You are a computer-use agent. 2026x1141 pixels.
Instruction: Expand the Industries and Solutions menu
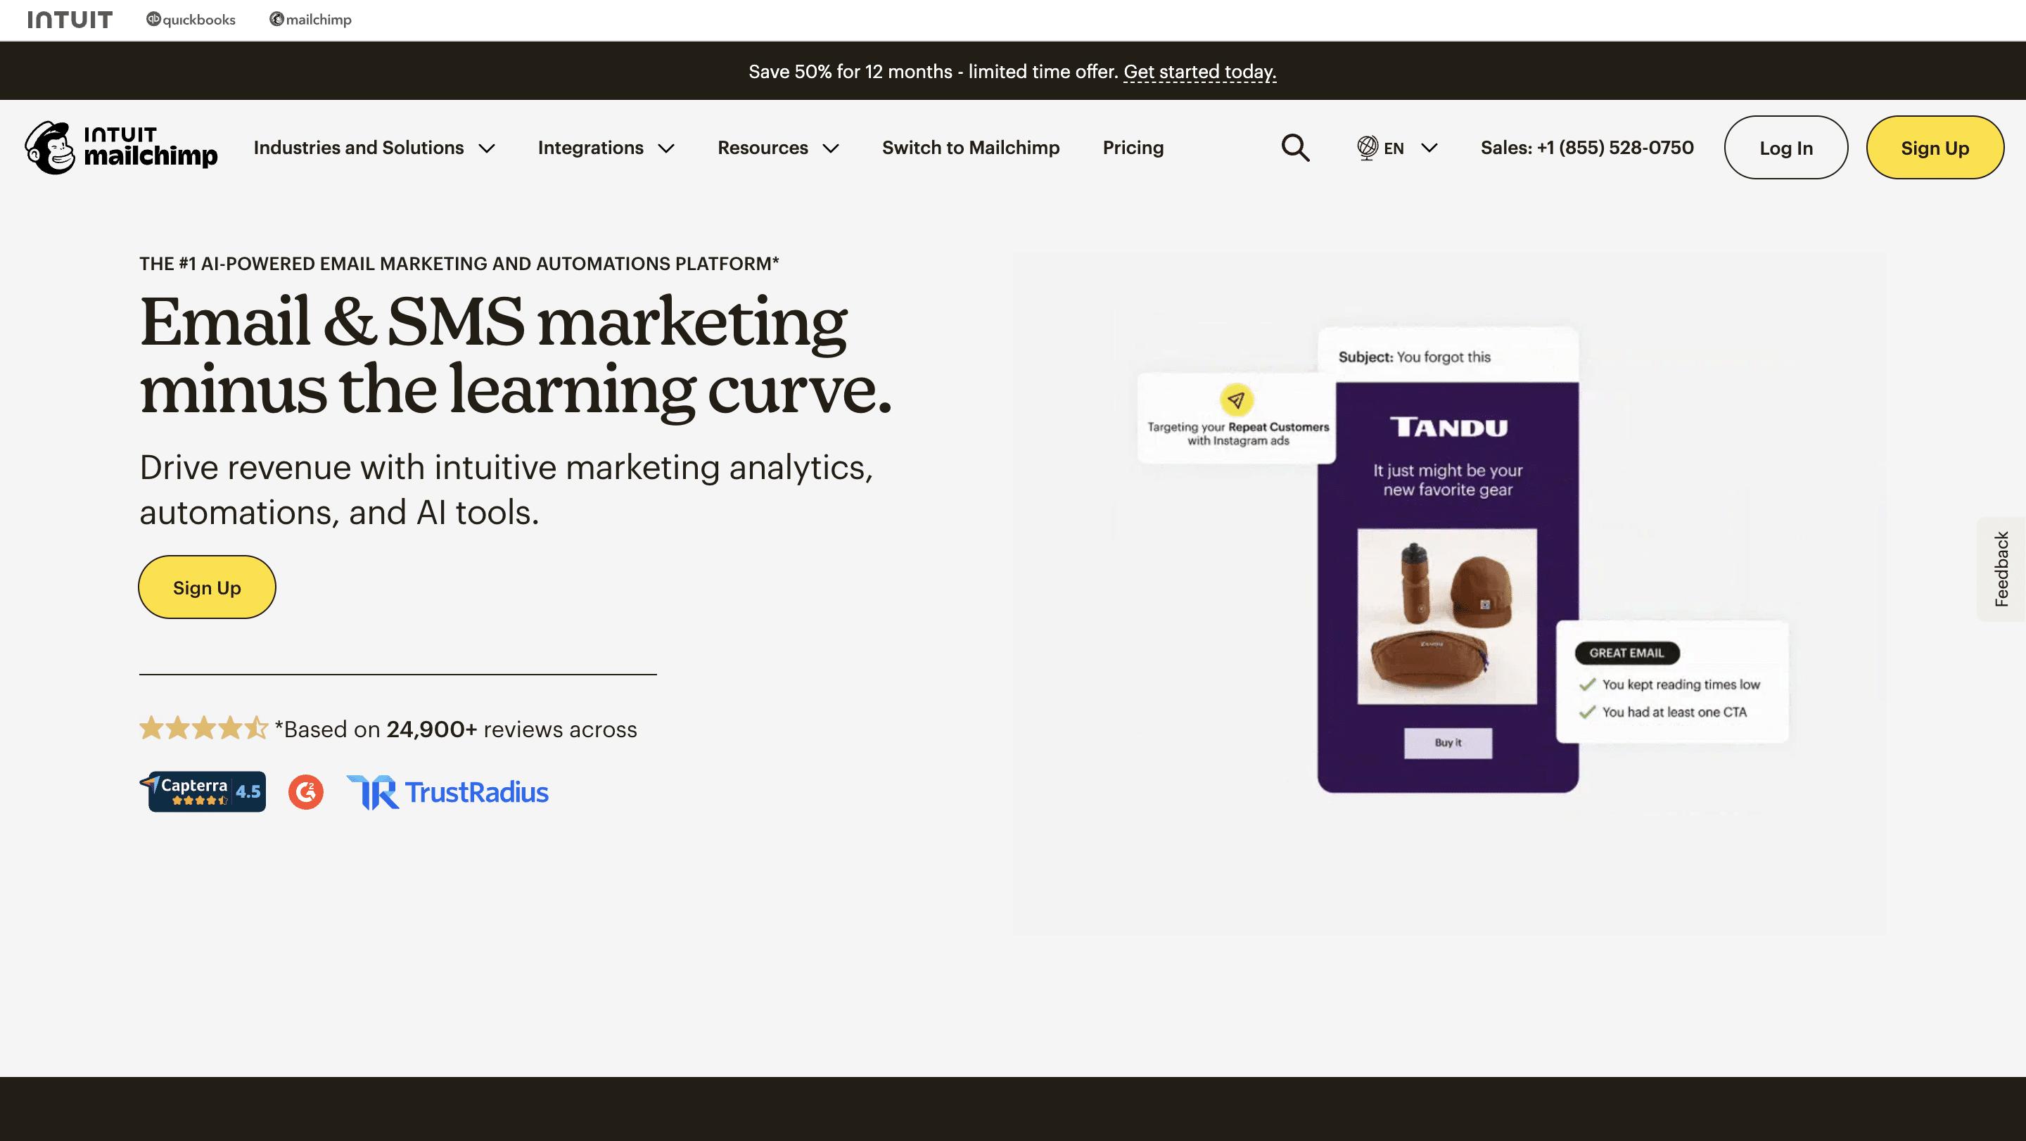374,148
